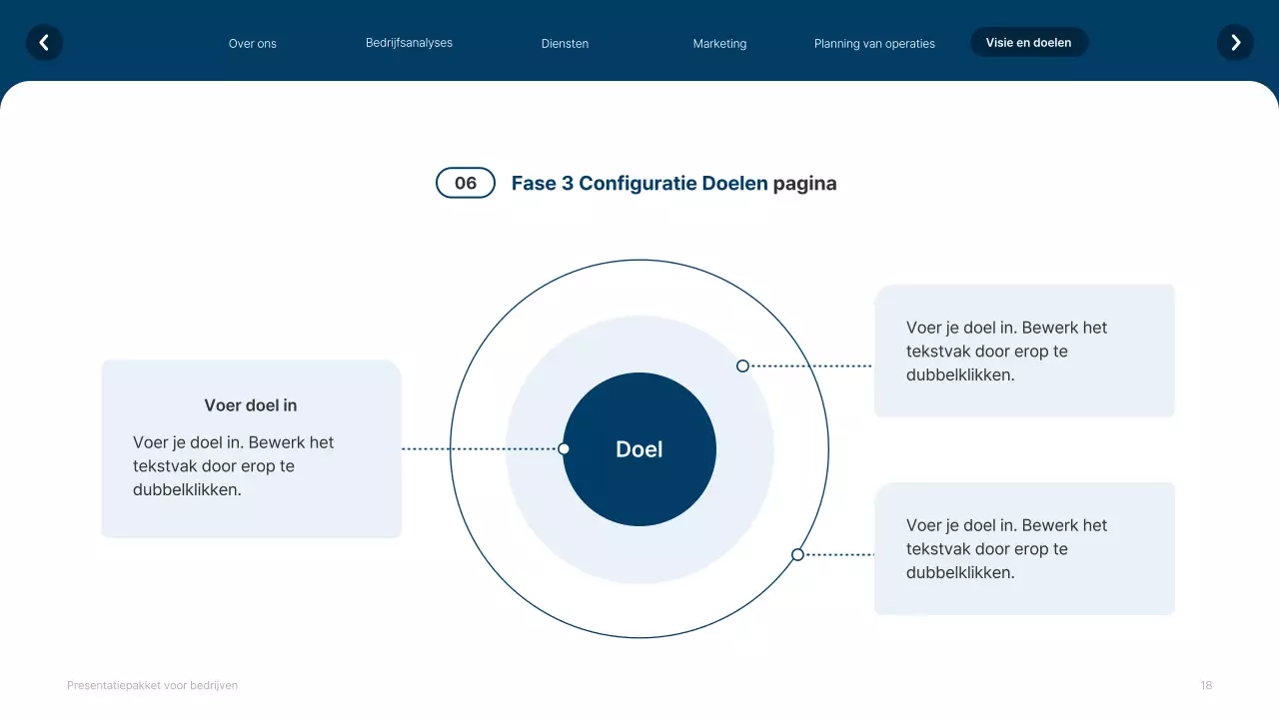Image resolution: width=1279 pixels, height=719 pixels.
Task: Select the connector dot on the Doel circle
Action: pos(564,449)
